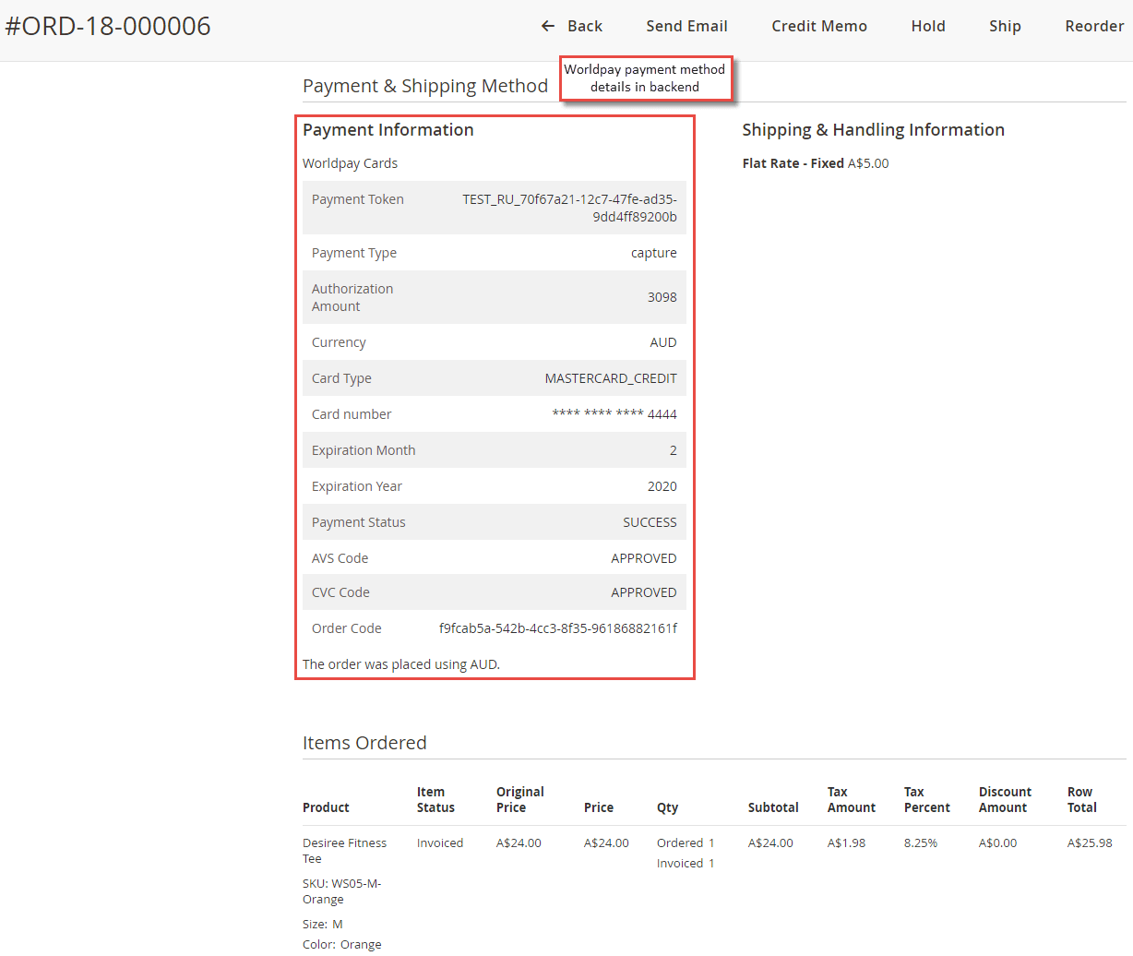This screenshot has width=1133, height=956.
Task: Open the Send Email action
Action: point(686,26)
